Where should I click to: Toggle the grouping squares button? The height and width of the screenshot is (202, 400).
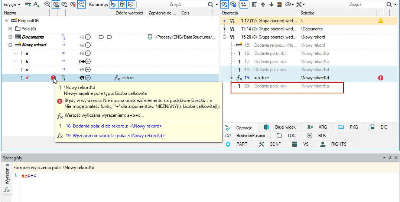[244, 4]
